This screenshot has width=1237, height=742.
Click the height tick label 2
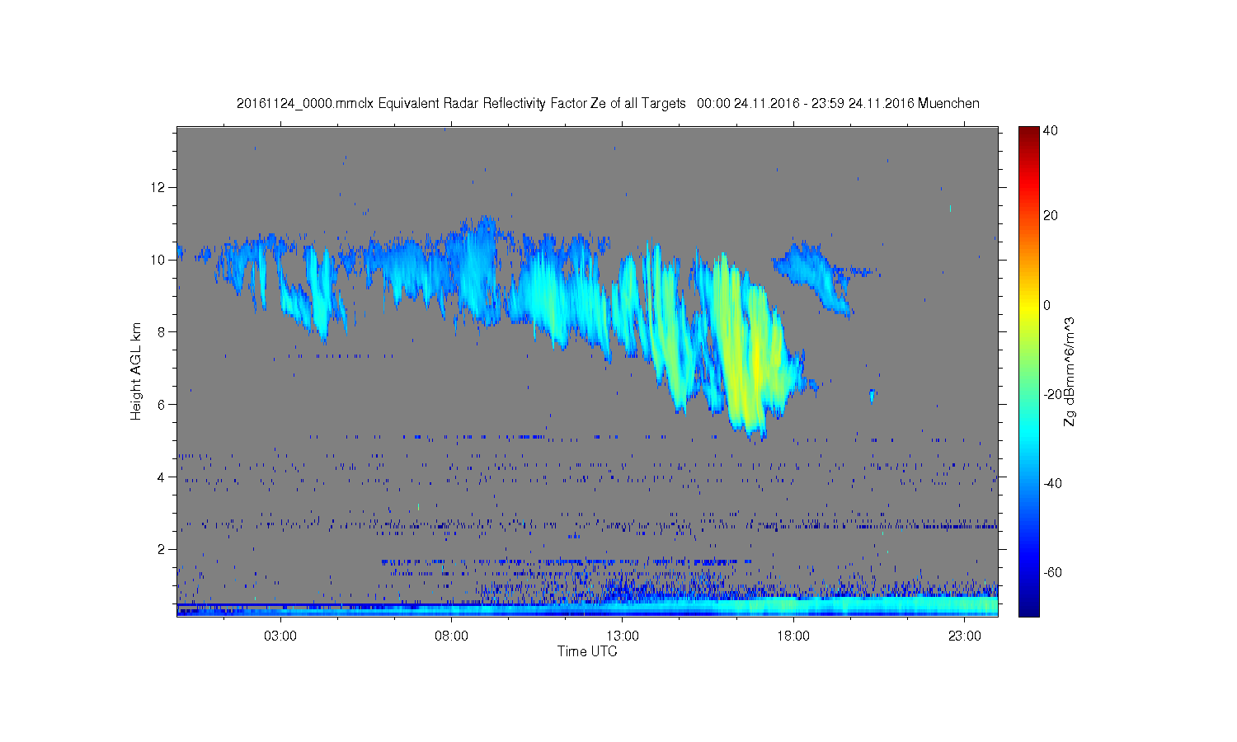click(x=162, y=549)
